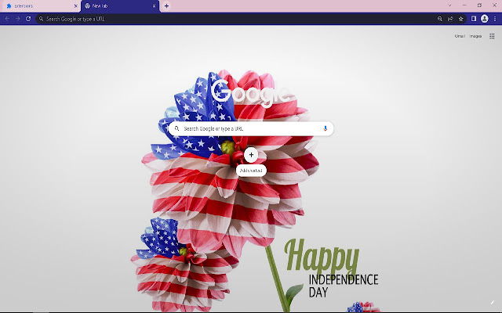
Task: Open the profile avatar menu
Action: click(485, 19)
